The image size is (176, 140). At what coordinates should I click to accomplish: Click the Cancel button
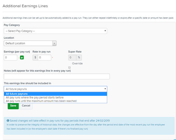26,106
